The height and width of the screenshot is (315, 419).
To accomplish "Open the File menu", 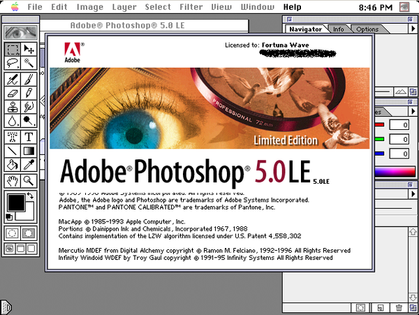I will (35, 7).
